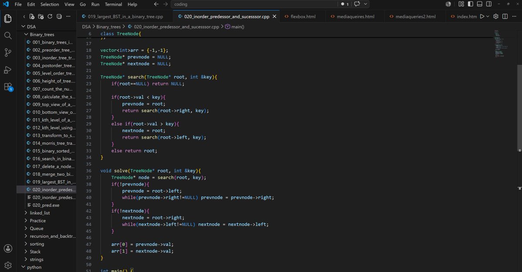Screen dimensions: 522x272
Task: Open the Extensions view with badge
Action: 8,86
